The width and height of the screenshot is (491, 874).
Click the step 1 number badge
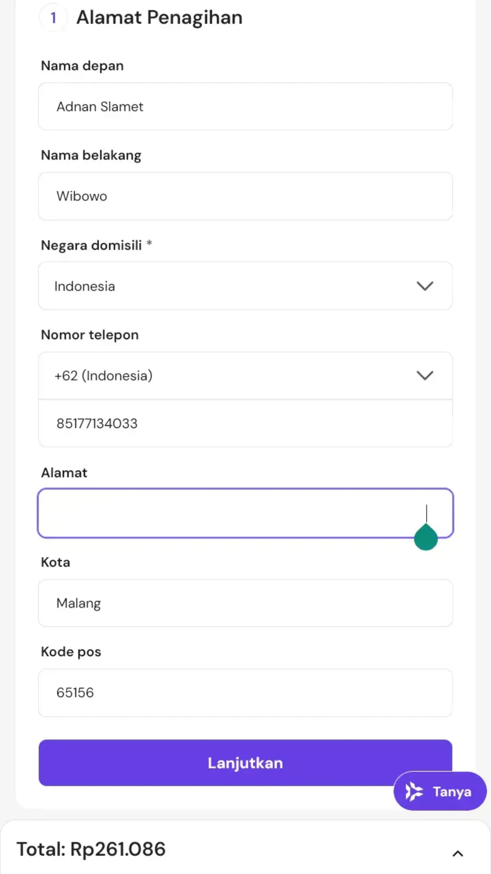pos(53,18)
